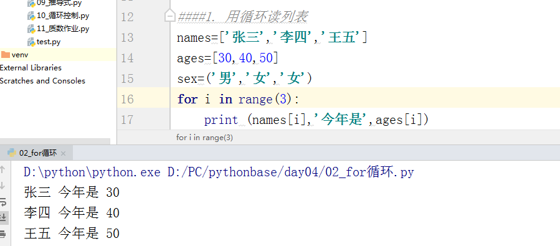This screenshot has width=560, height=246.
Task: Click line number 15 in the gutter
Action: click(127, 78)
